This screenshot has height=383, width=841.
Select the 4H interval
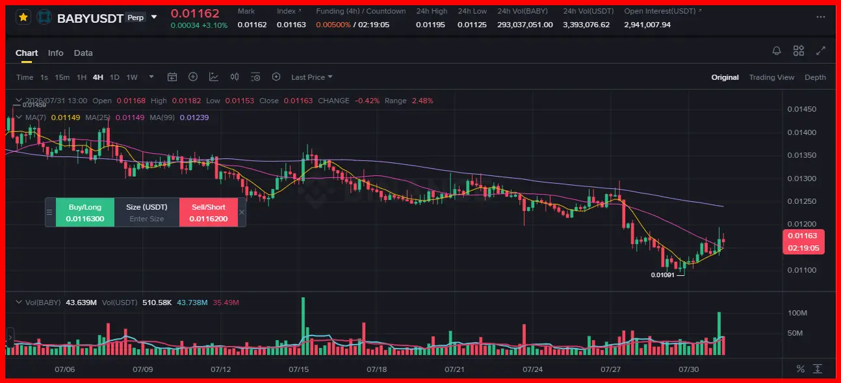[98, 77]
